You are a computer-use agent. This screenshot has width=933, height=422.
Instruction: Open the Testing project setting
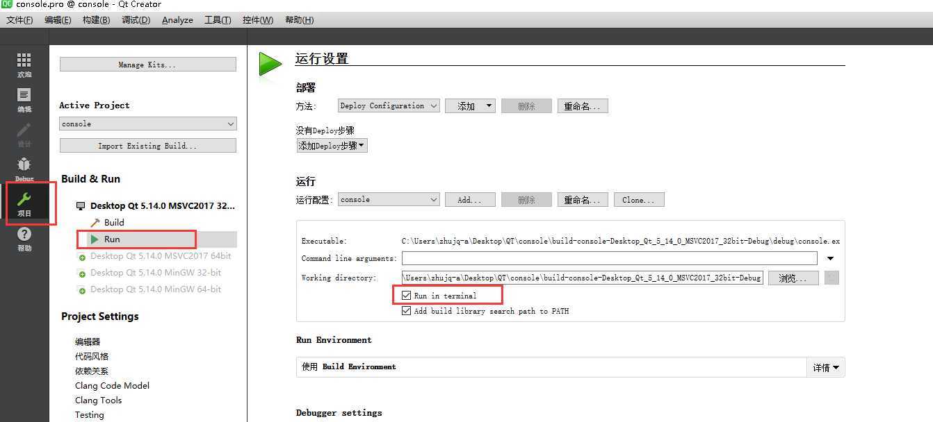89,414
